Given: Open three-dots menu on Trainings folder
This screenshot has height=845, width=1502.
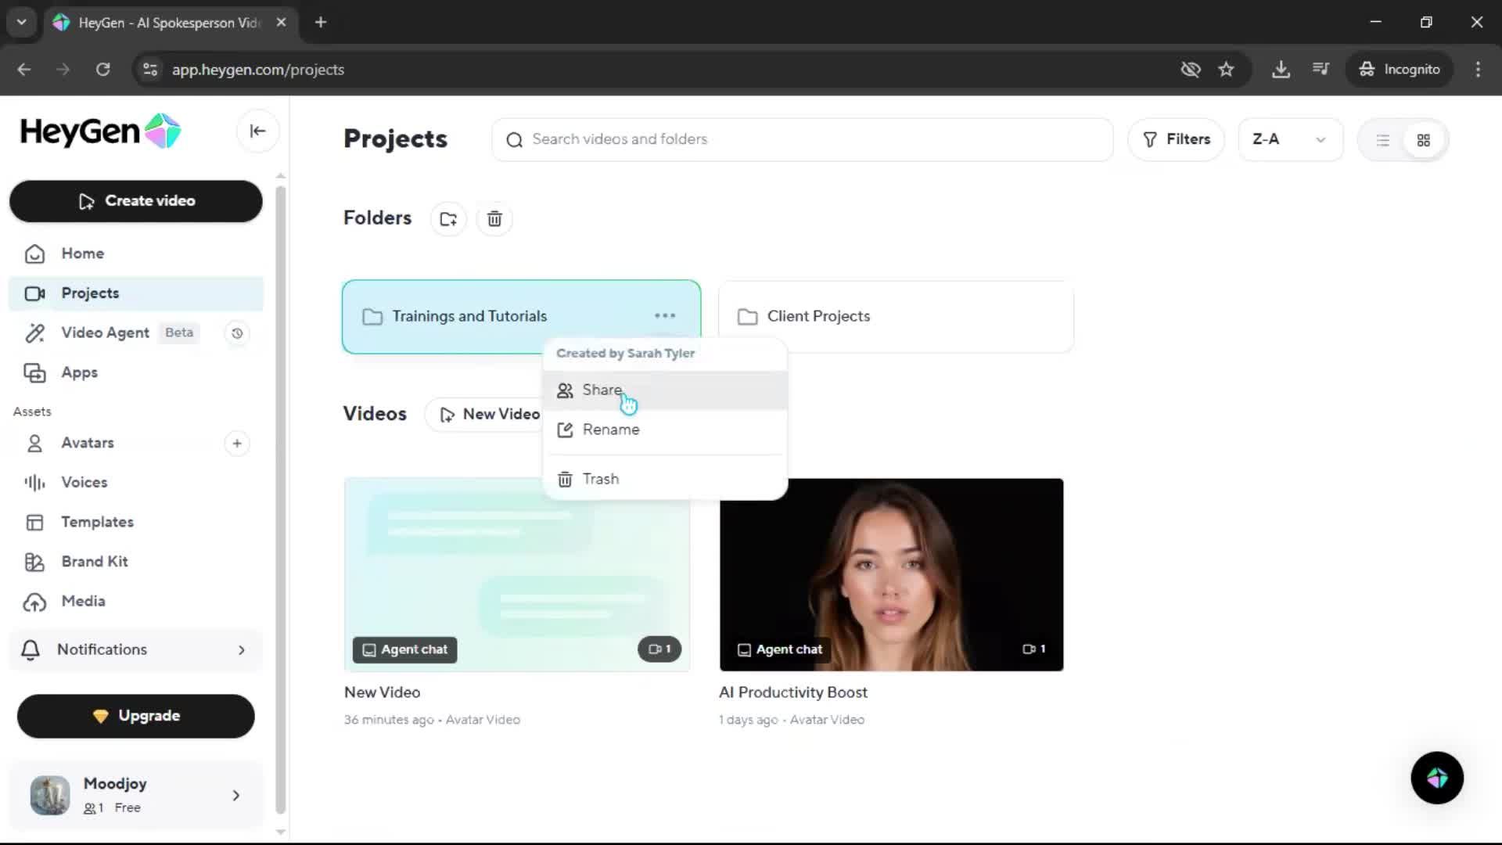Looking at the screenshot, I should [664, 316].
